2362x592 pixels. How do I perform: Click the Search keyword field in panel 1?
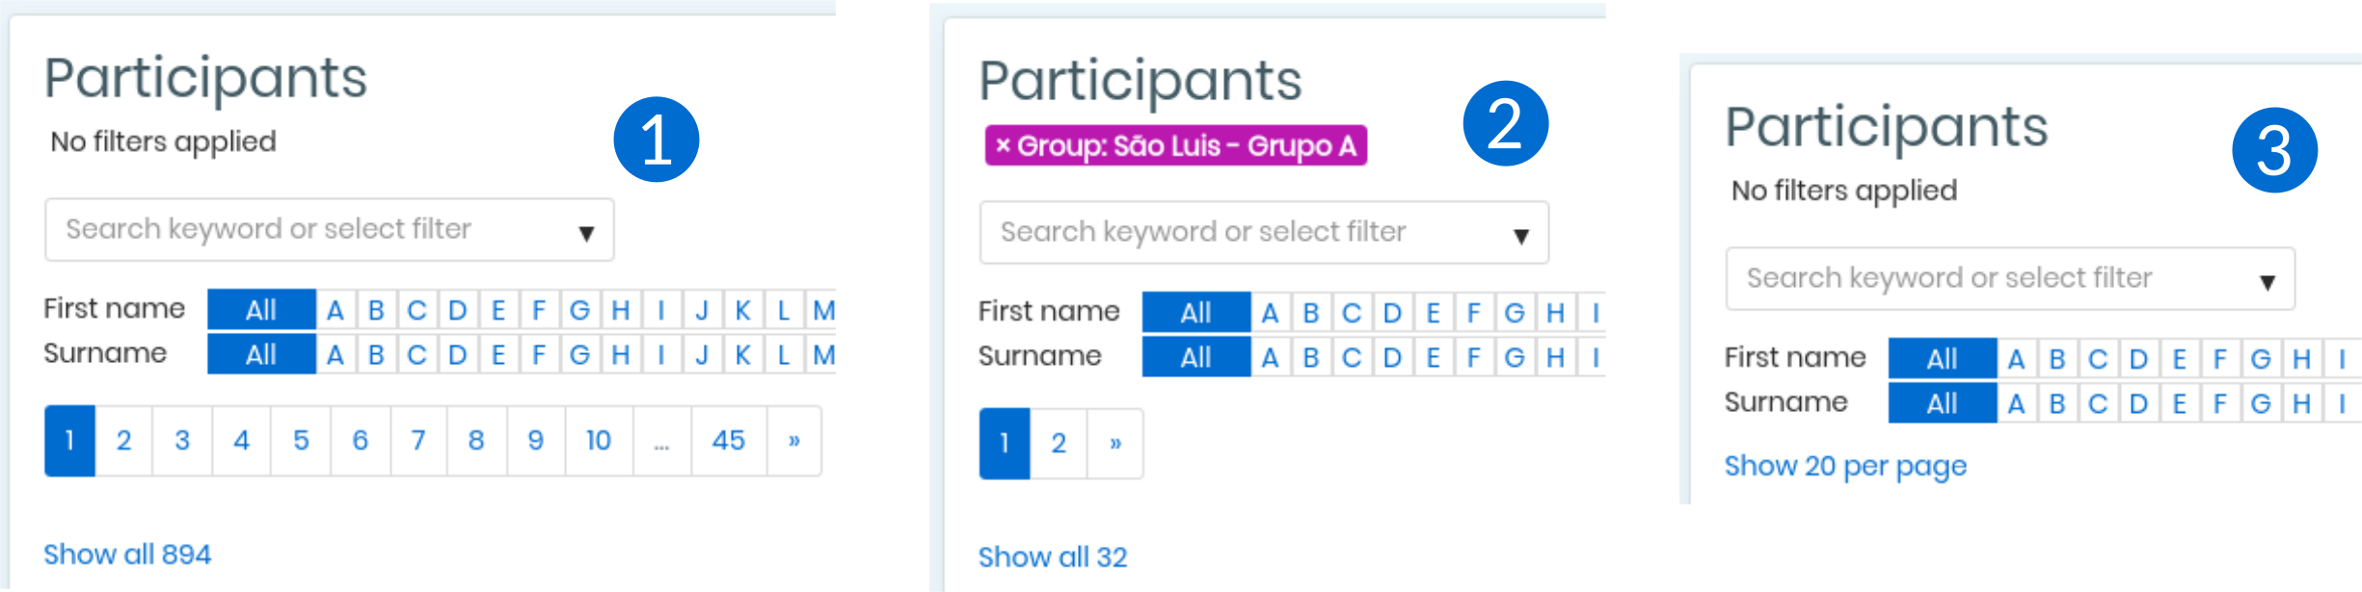coord(330,229)
